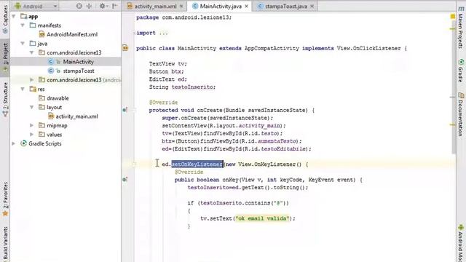Open the project panel settings gear
Screen dimensions: 466x262
103,6
